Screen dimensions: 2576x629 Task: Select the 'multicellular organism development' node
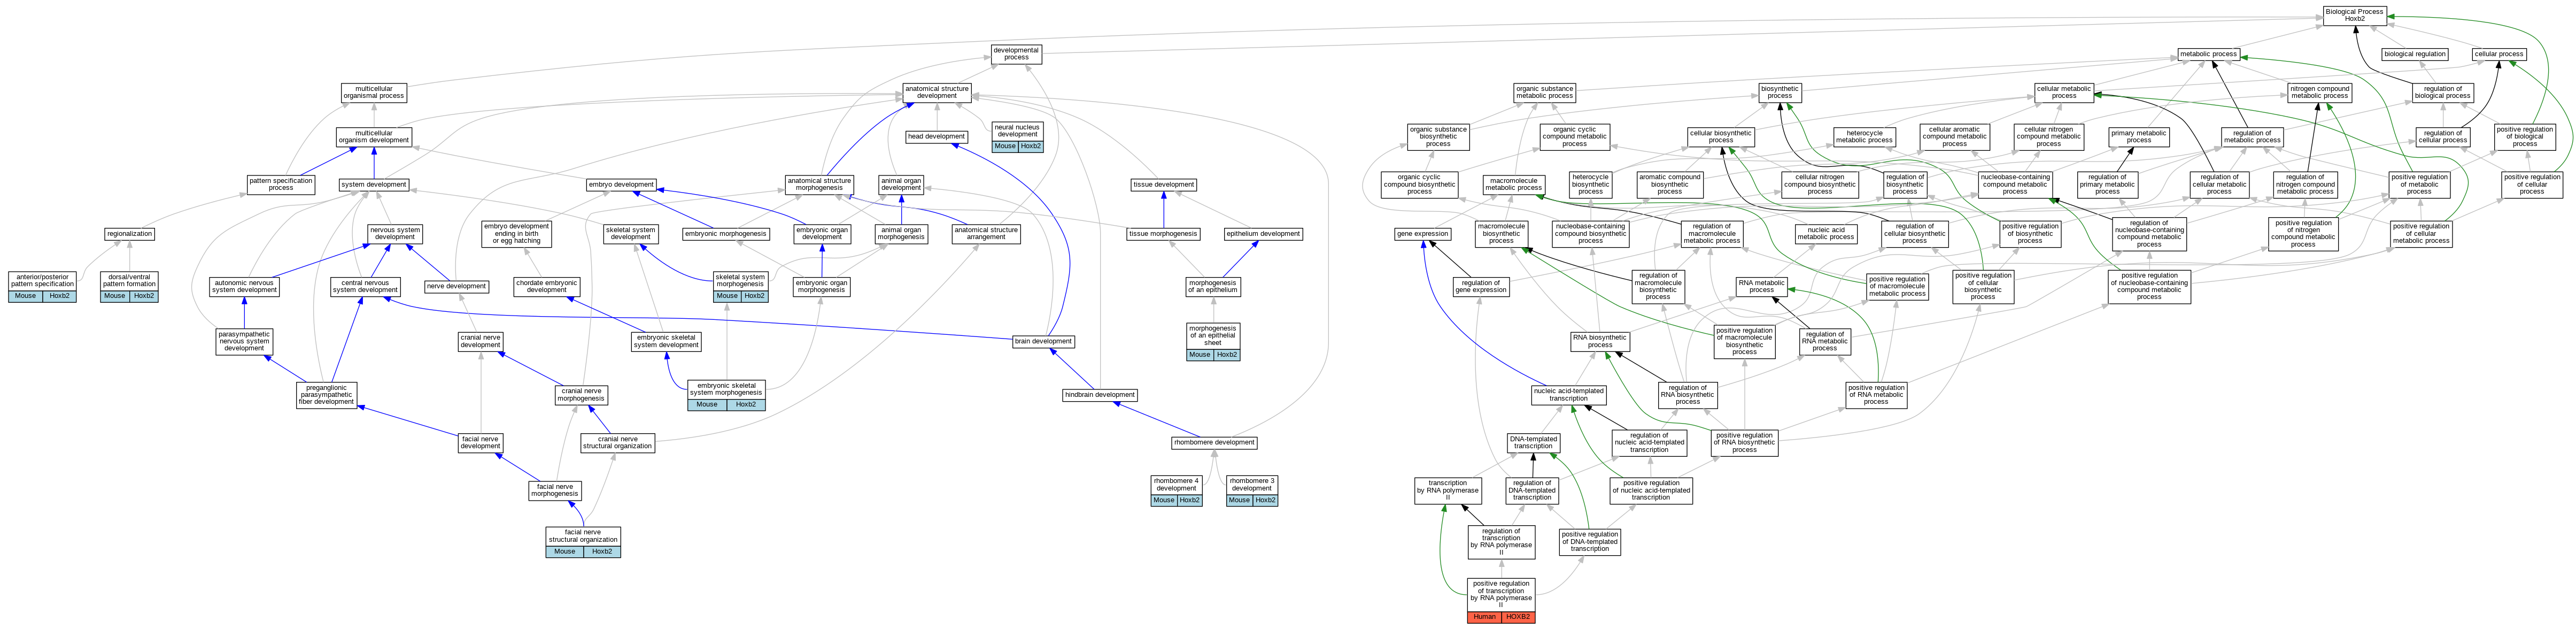coord(373,137)
